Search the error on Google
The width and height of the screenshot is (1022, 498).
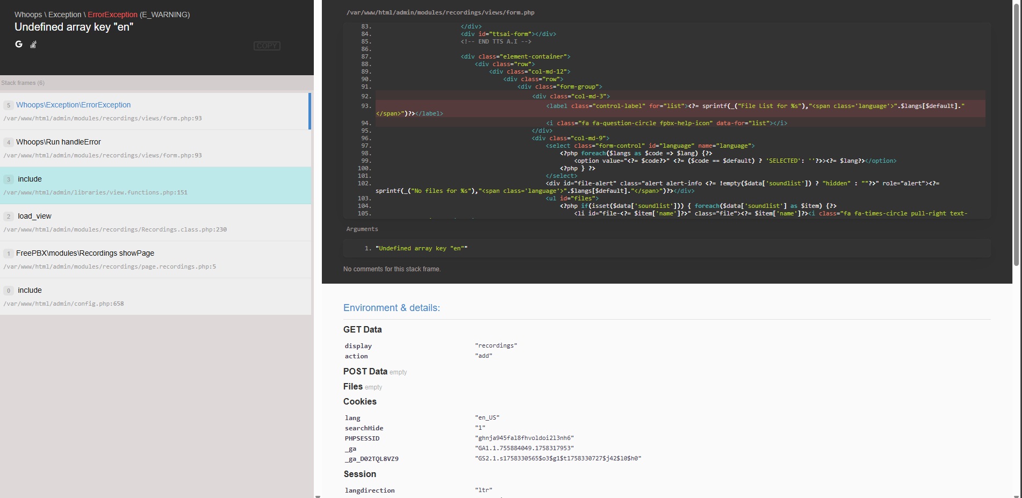[x=19, y=44]
